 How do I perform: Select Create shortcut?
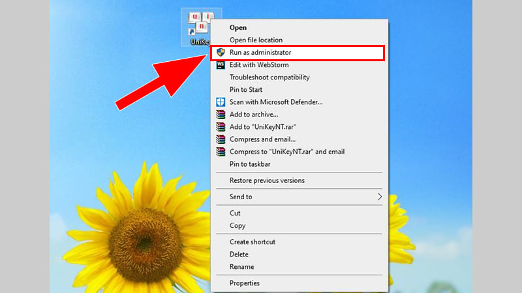pyautogui.click(x=253, y=242)
